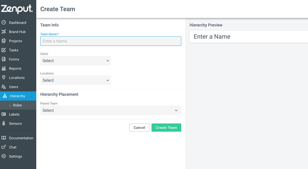Cancel the team creation
The image size is (308, 169).
pos(139,128)
